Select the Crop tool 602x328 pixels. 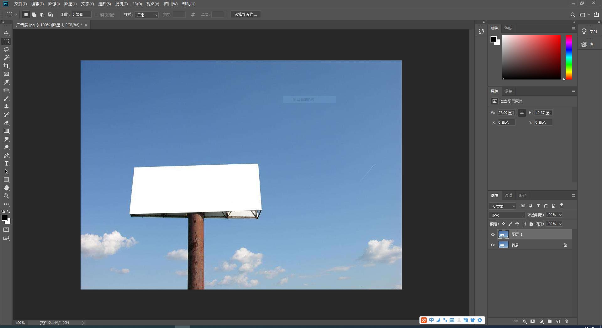(x=6, y=66)
